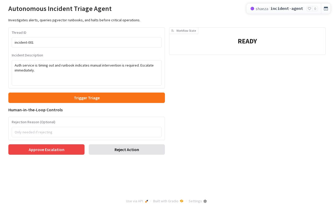Click Trigger Triage button
The height and width of the screenshot is (208, 334).
point(87,98)
